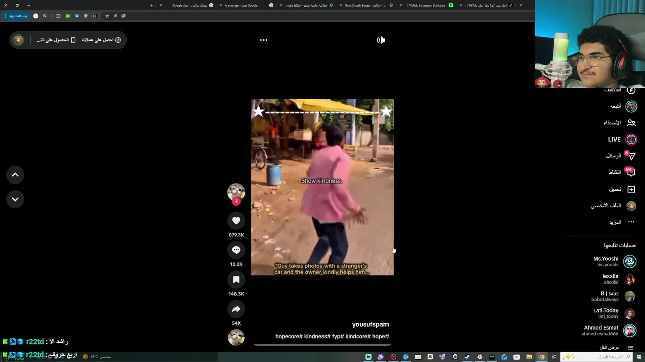645x362 pixels.
Task: Open comments on the video
Action: click(236, 250)
